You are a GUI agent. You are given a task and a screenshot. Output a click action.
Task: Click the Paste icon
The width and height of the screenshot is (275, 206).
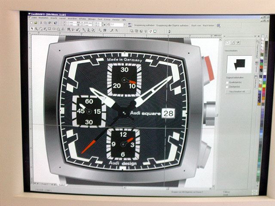pyautogui.click(x=50, y=23)
